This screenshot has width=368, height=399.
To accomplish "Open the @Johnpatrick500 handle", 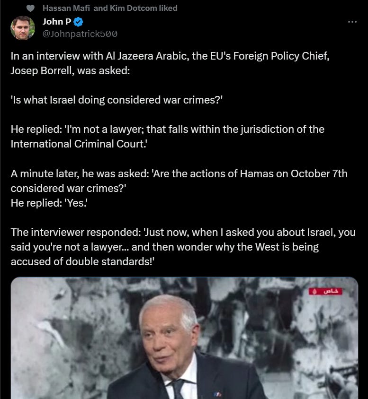I will (x=80, y=34).
